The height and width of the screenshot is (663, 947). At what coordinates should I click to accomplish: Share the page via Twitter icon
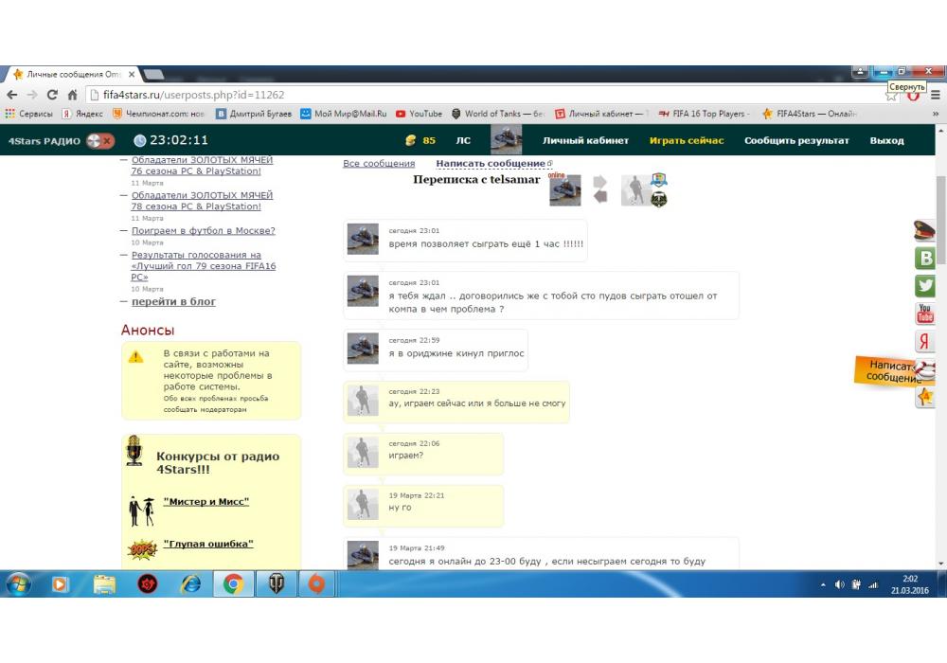pyautogui.click(x=925, y=286)
